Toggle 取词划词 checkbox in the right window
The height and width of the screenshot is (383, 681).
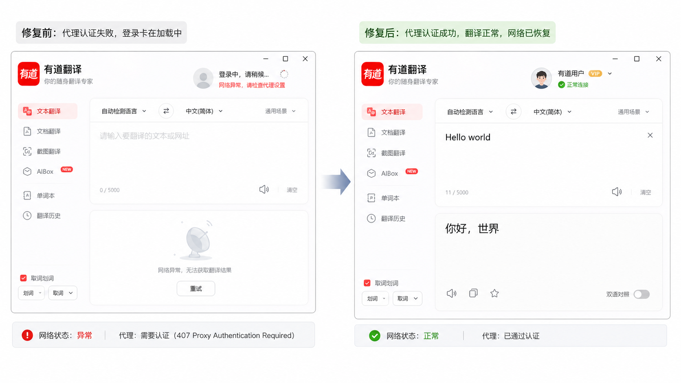(x=367, y=283)
